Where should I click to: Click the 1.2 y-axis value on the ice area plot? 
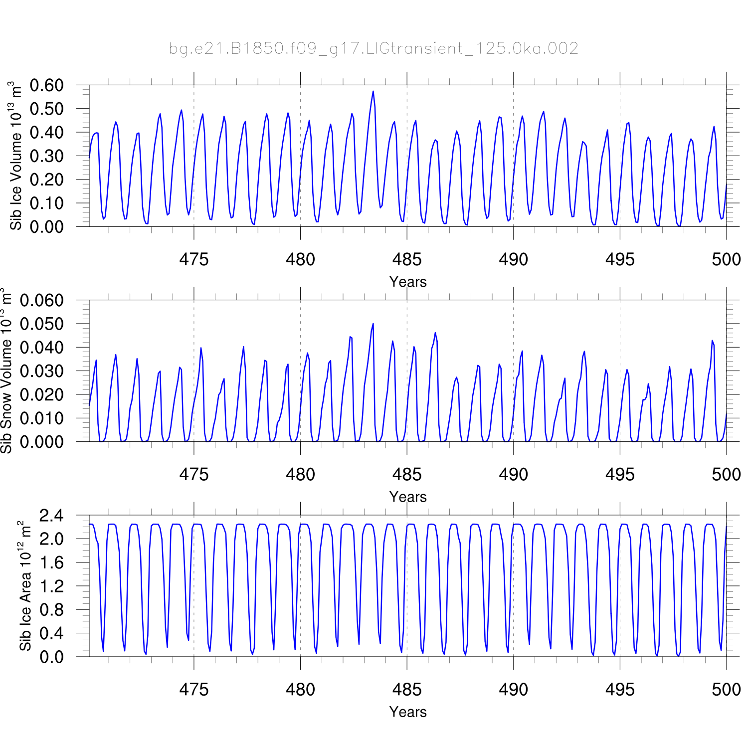52,586
